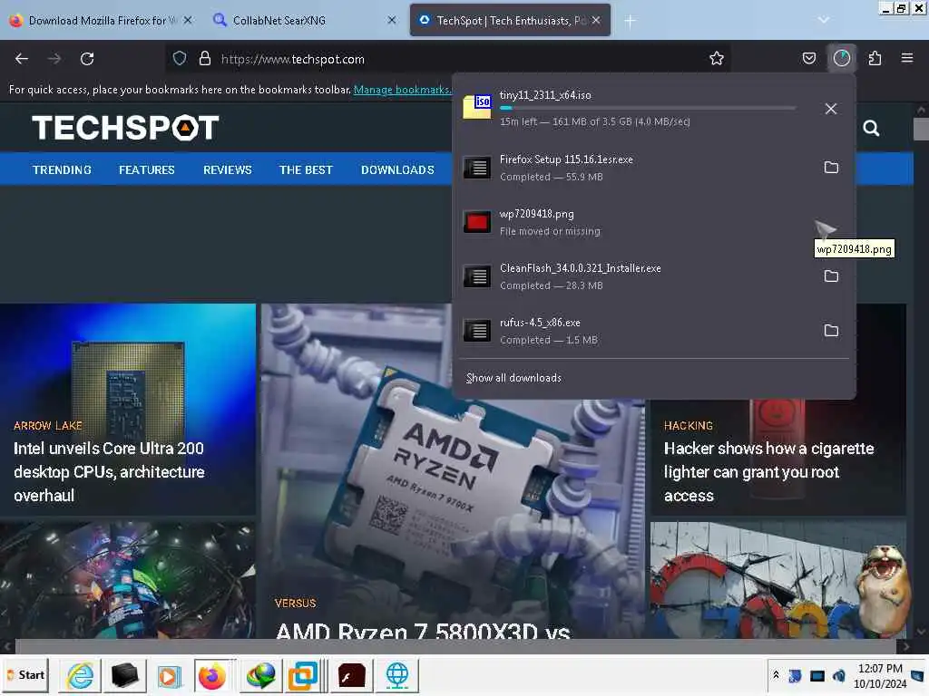Viewport: 929px width, 696px height.
Task: Click the Windows Start button
Action: click(26, 675)
